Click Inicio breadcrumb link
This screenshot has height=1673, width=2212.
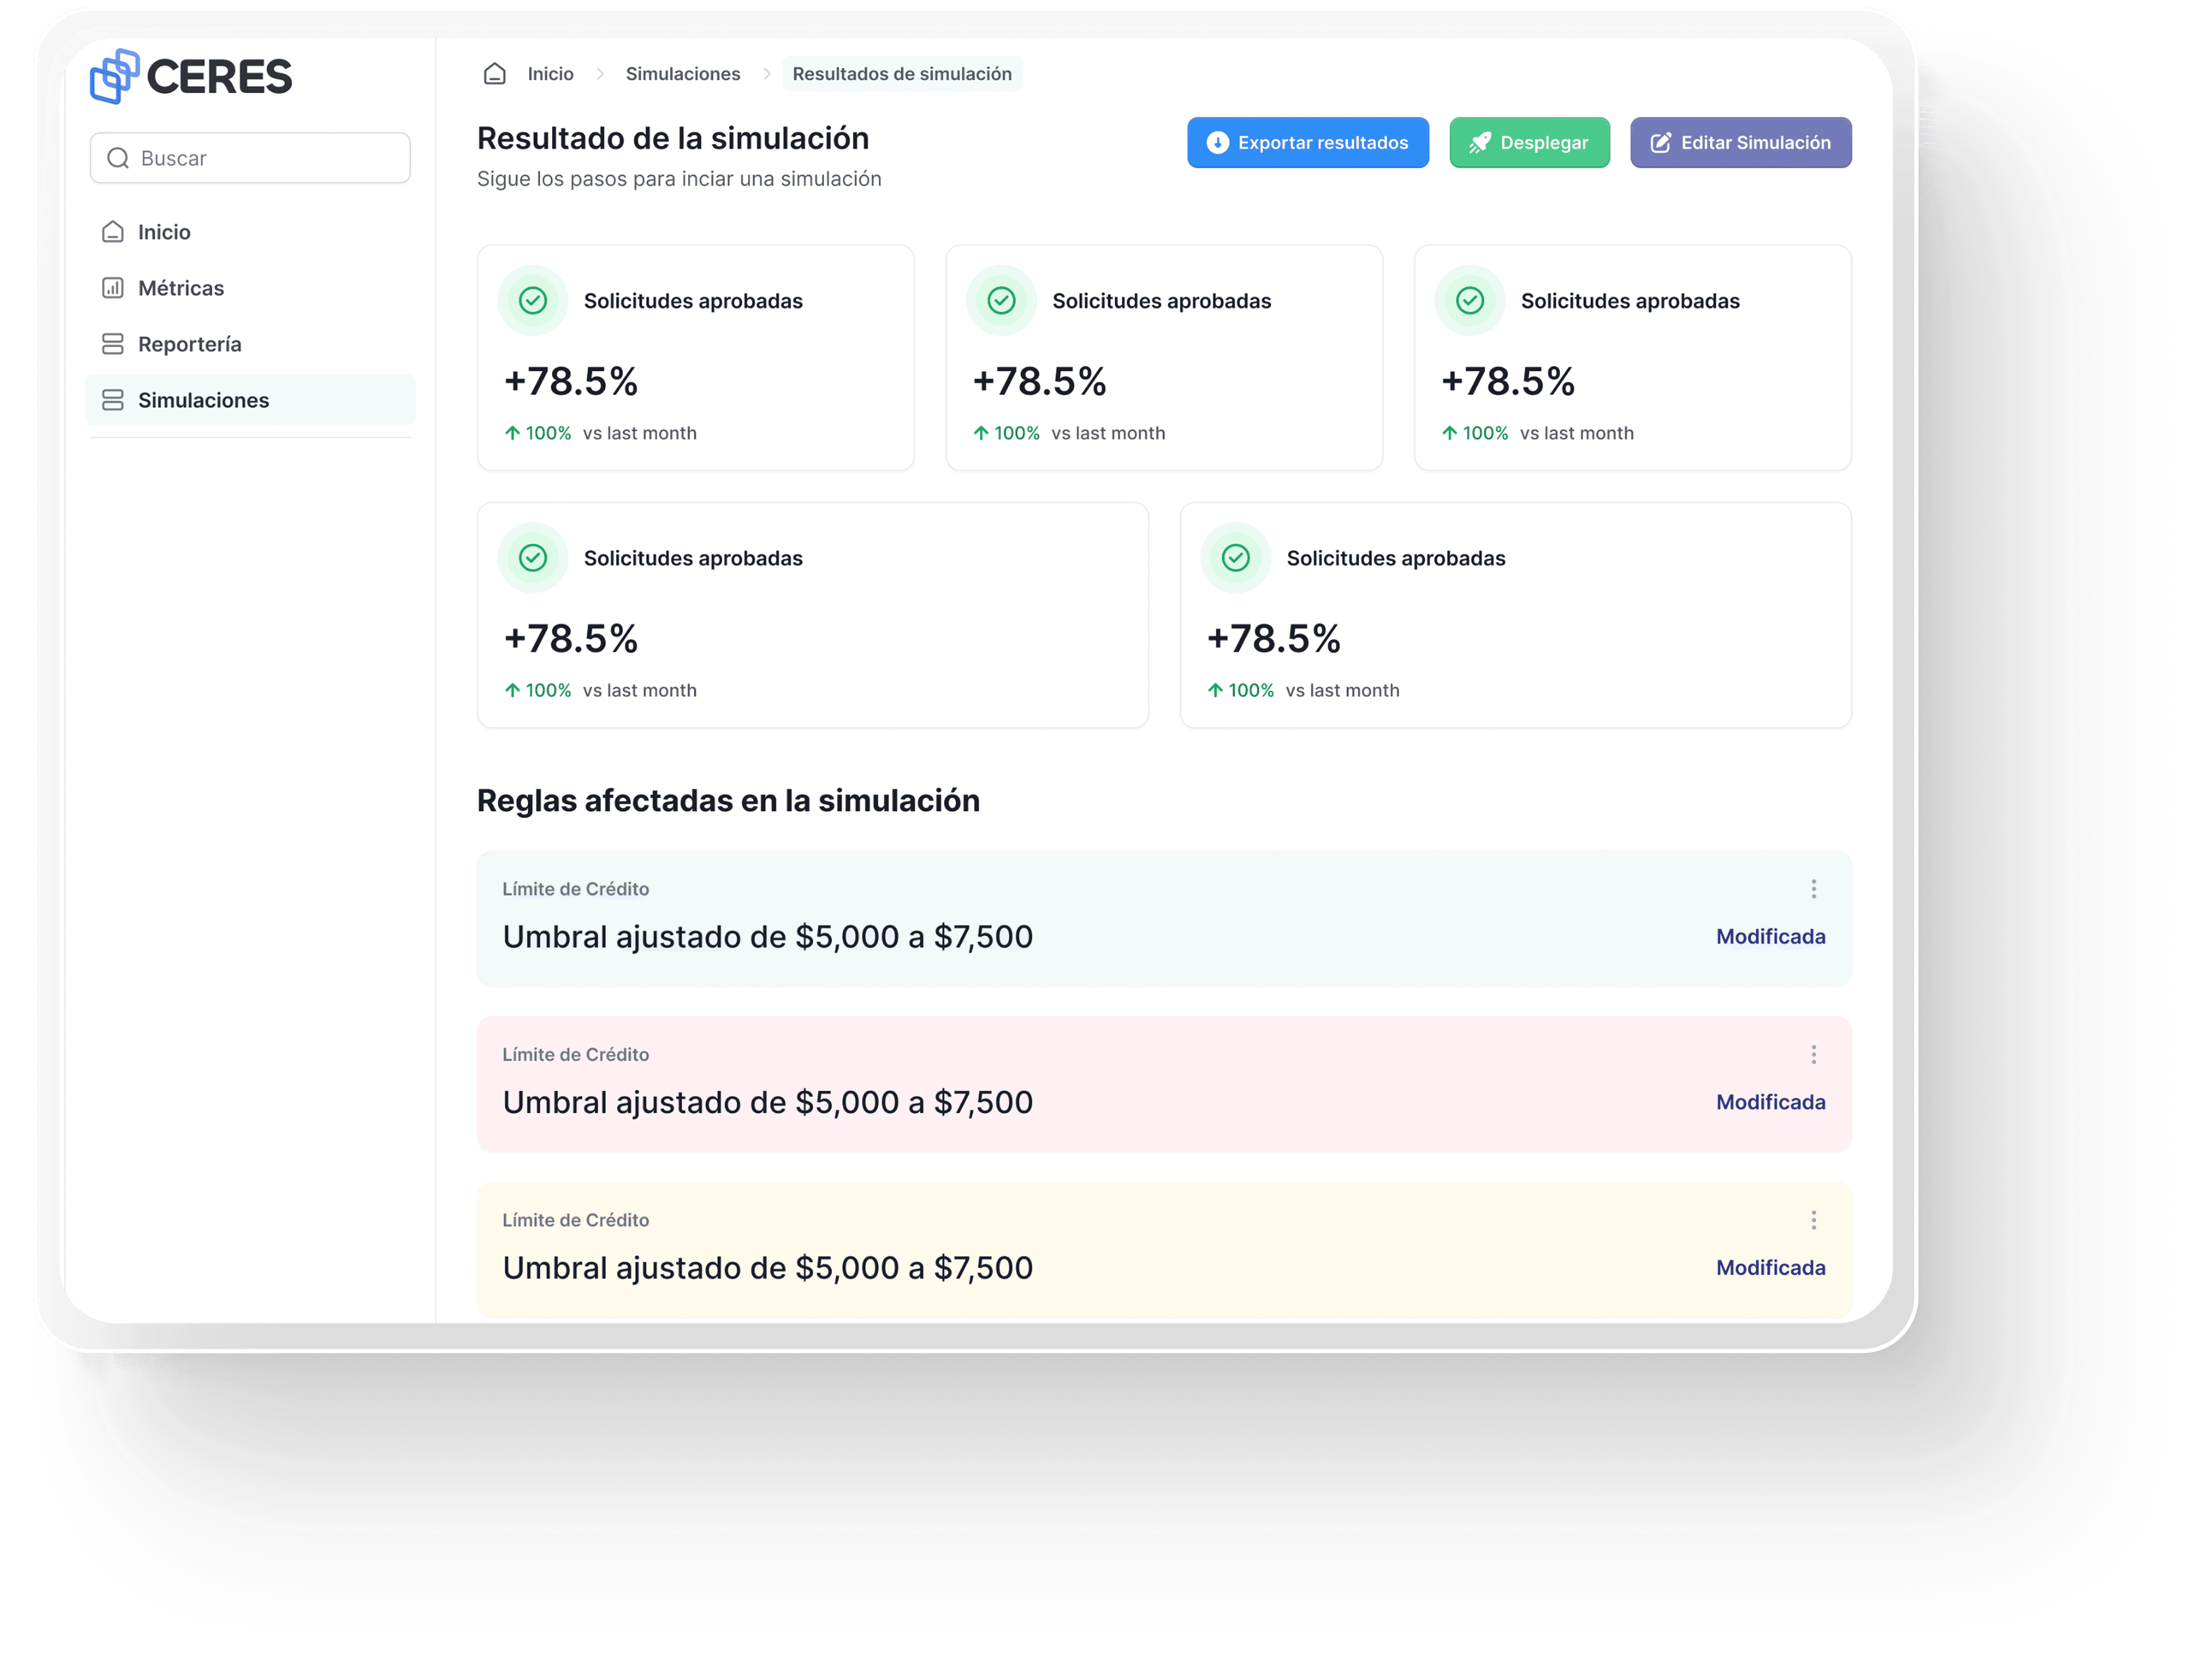[x=550, y=74]
